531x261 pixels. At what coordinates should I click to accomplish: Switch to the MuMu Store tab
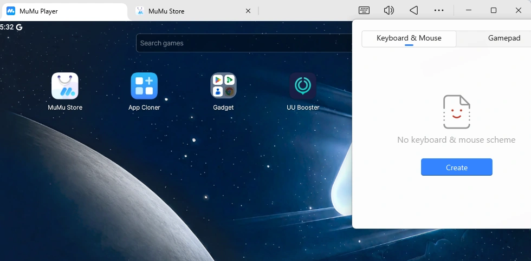coord(193,11)
